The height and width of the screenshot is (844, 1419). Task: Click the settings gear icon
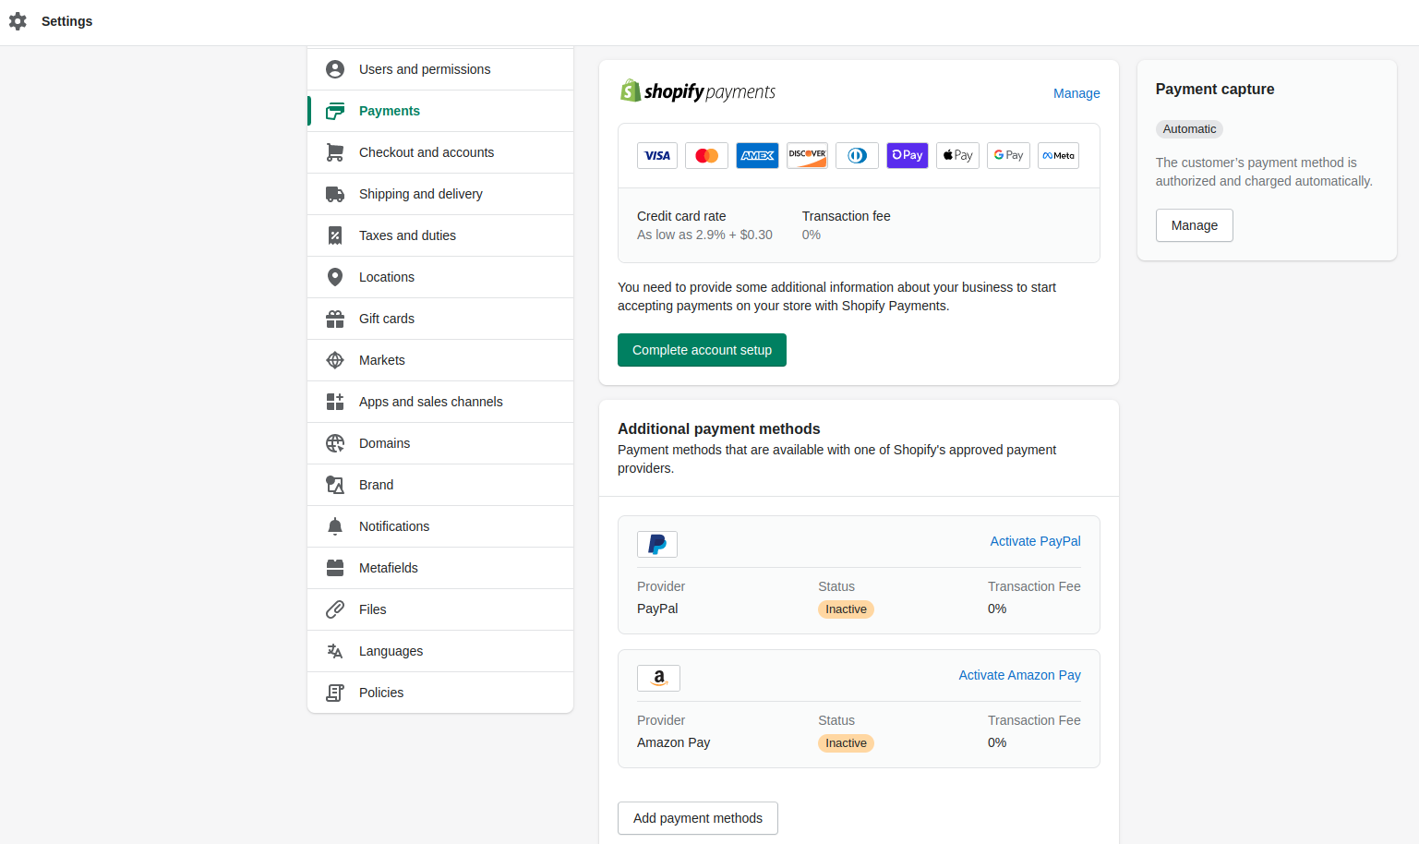coord(18,20)
